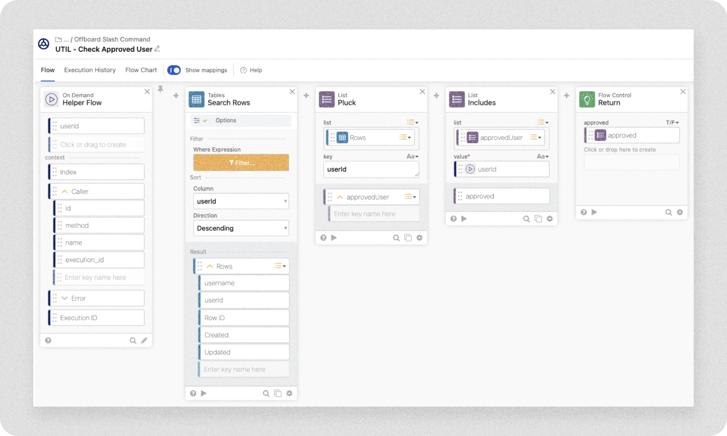The height and width of the screenshot is (436, 727).
Task: Switch to the Flow Chart tab
Action: [x=141, y=70]
